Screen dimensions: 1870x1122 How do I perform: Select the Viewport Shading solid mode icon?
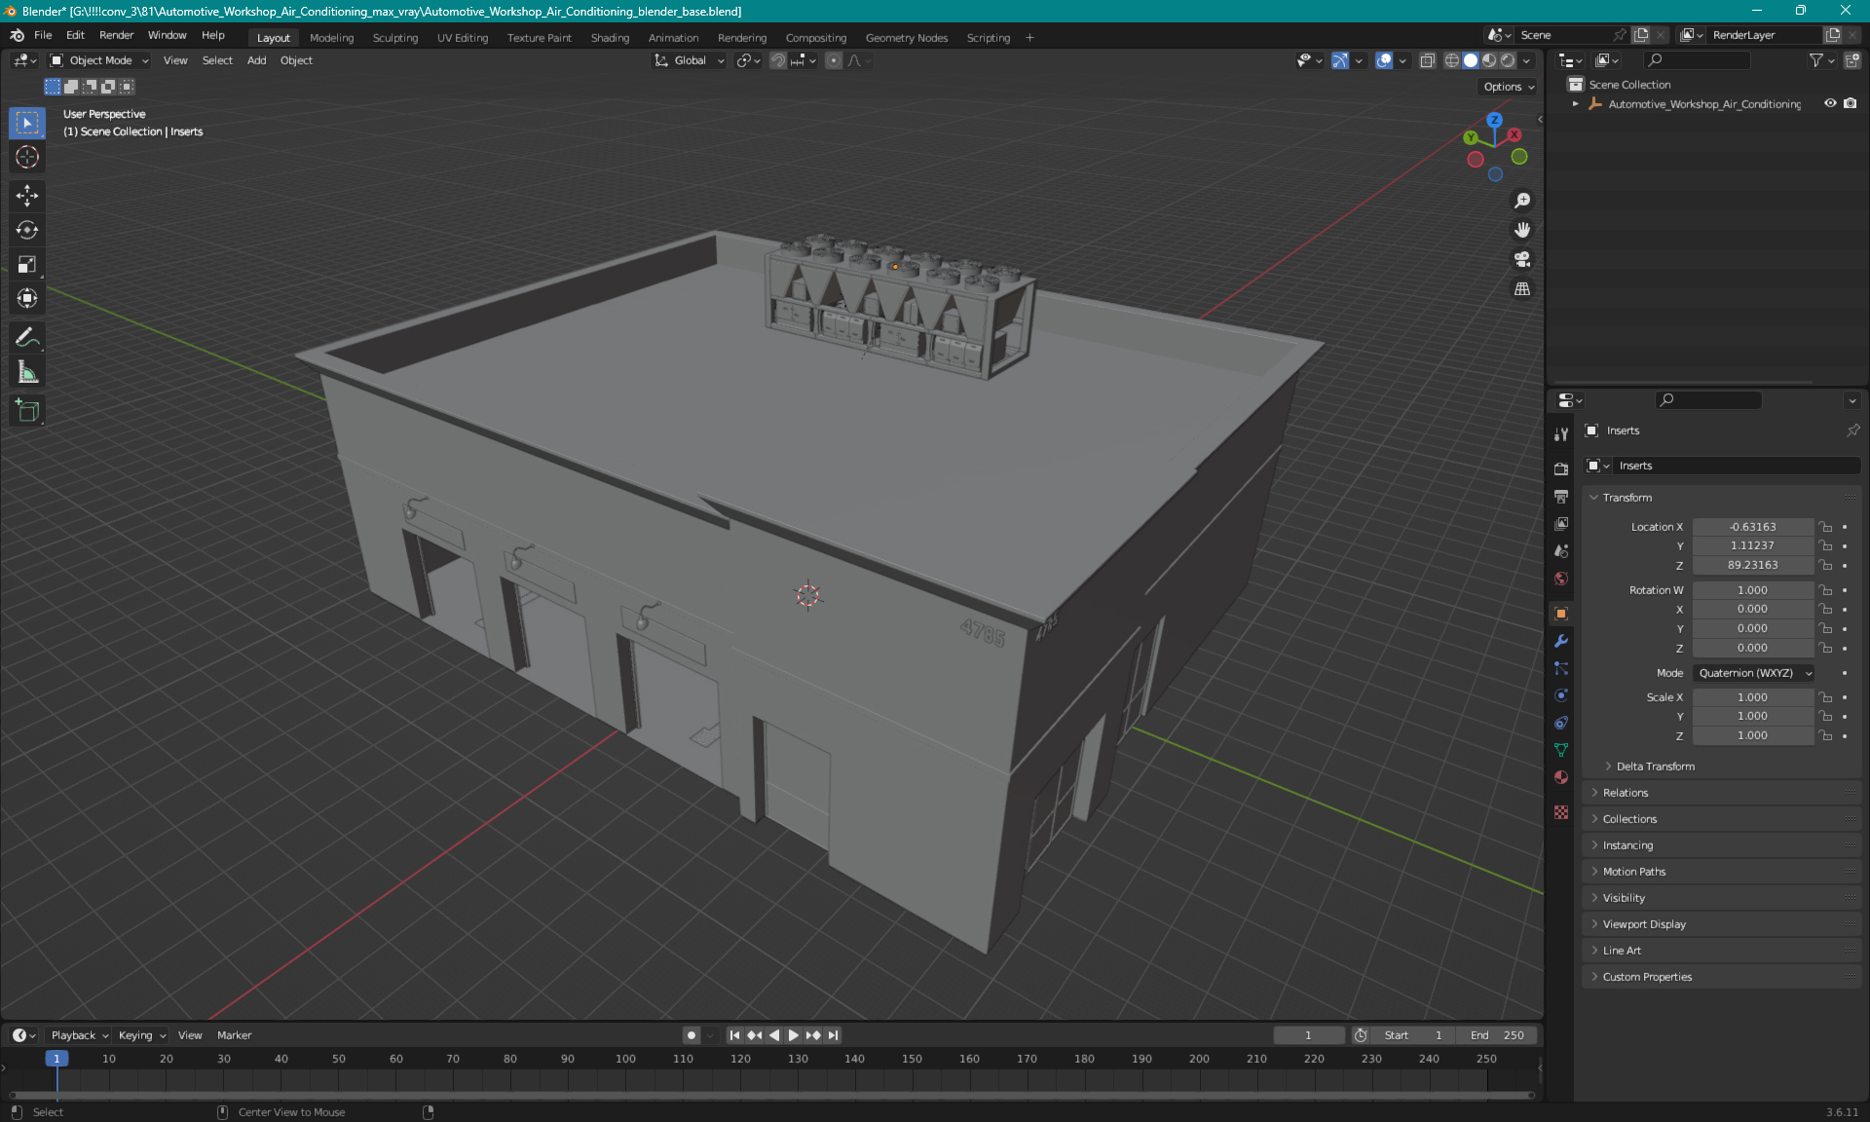pyautogui.click(x=1470, y=60)
